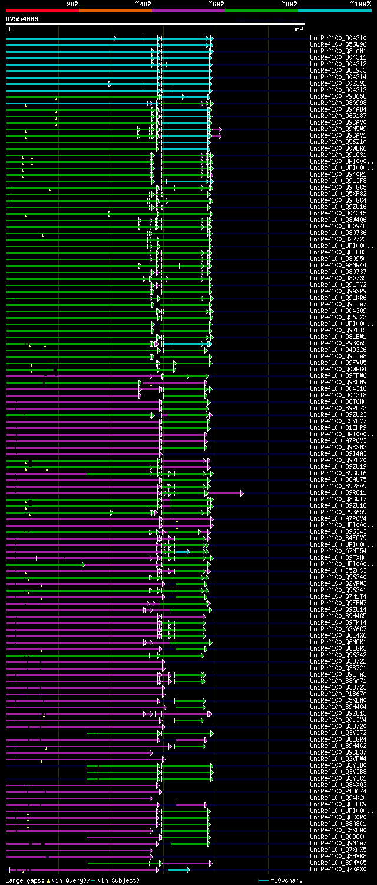Select label UniRef100_Q84XQ3

[338, 785]
